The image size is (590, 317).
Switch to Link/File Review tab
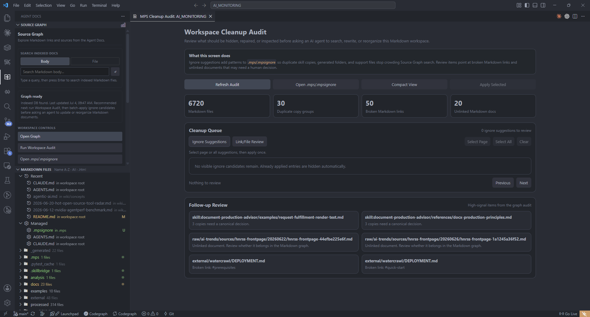(250, 142)
